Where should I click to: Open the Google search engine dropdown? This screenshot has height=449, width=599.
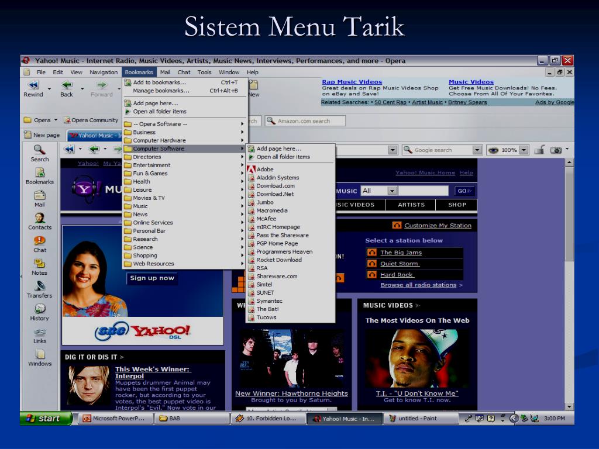[x=477, y=150]
